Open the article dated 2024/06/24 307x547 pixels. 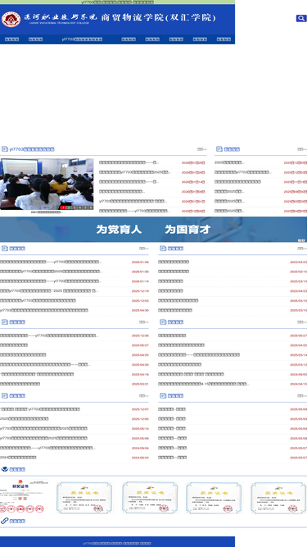pos(18,458)
